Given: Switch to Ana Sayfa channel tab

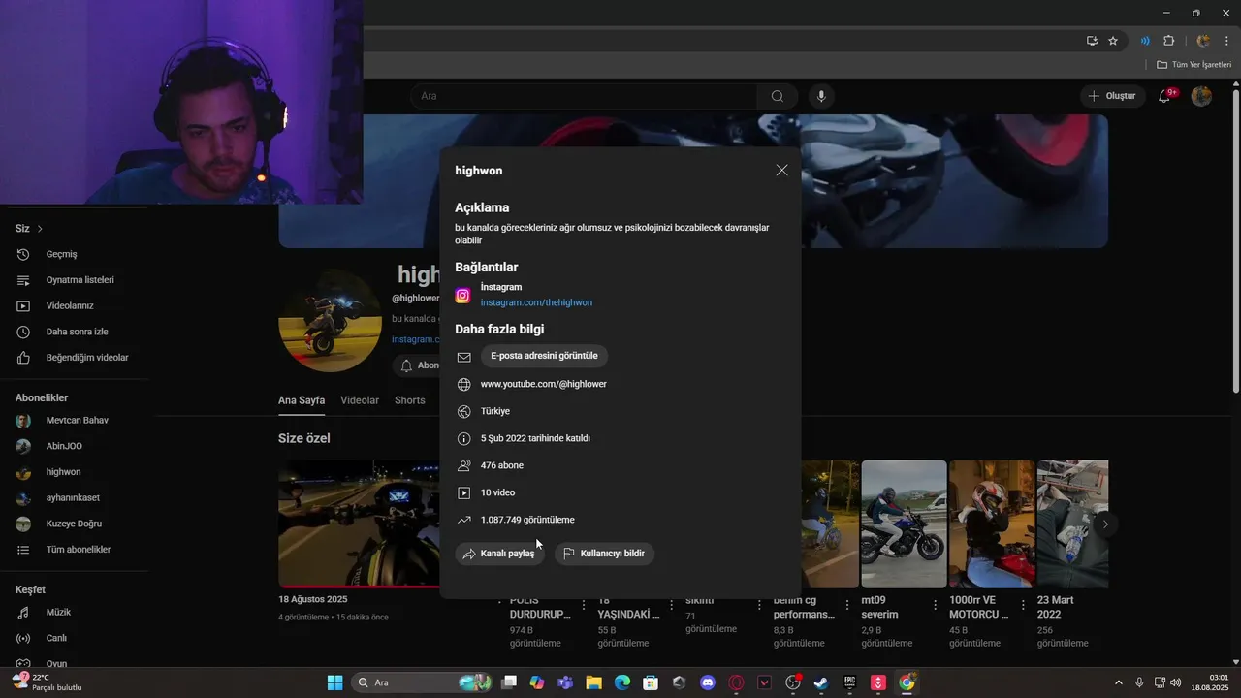Looking at the screenshot, I should point(302,400).
